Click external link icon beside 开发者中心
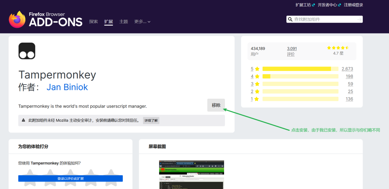This screenshot has height=189, width=389. point(339,5)
